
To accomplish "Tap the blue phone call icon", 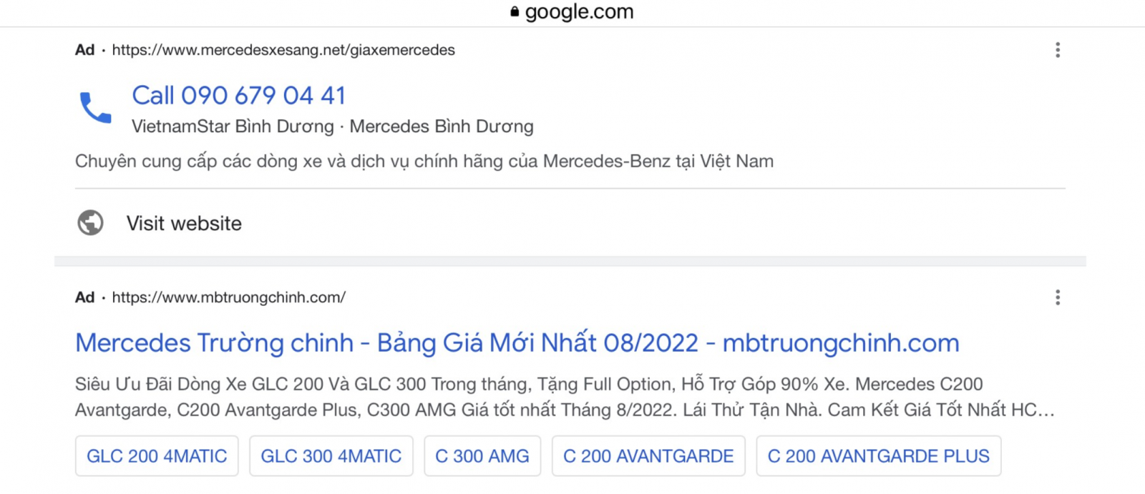I will pos(95,108).
